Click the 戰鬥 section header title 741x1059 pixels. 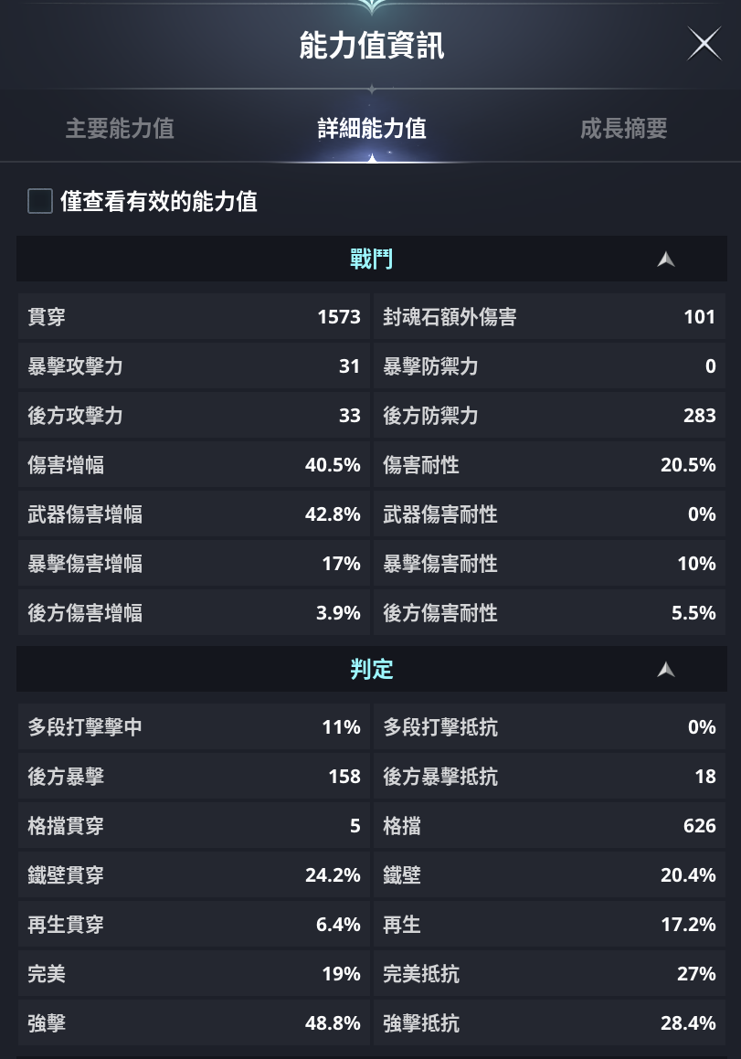tap(371, 260)
